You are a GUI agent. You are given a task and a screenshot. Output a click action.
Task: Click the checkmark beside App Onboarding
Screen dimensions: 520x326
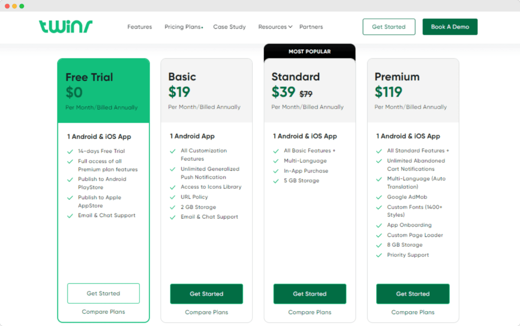pos(378,225)
